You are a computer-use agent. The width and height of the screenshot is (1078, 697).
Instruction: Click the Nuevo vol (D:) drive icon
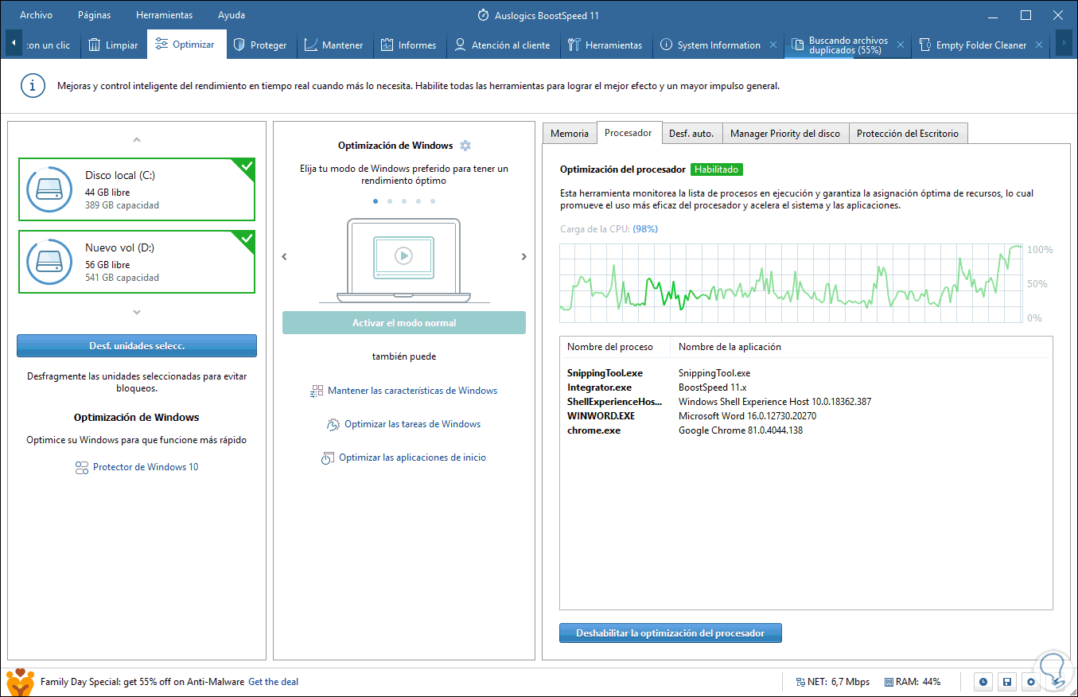(50, 263)
